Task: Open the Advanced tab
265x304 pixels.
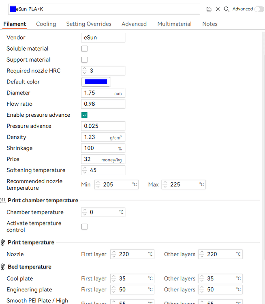Action: click(134, 24)
